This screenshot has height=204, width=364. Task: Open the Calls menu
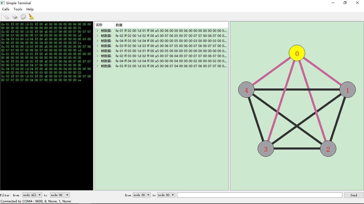pyautogui.click(x=6, y=9)
